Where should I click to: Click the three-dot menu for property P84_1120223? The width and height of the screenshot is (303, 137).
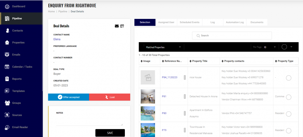(185, 77)
